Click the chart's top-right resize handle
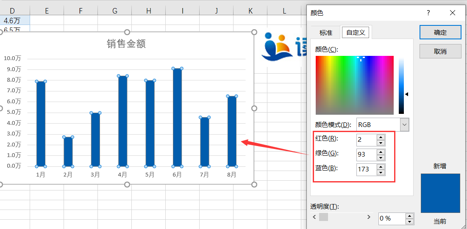Screen dimensions: 467x229 pyautogui.click(x=254, y=32)
